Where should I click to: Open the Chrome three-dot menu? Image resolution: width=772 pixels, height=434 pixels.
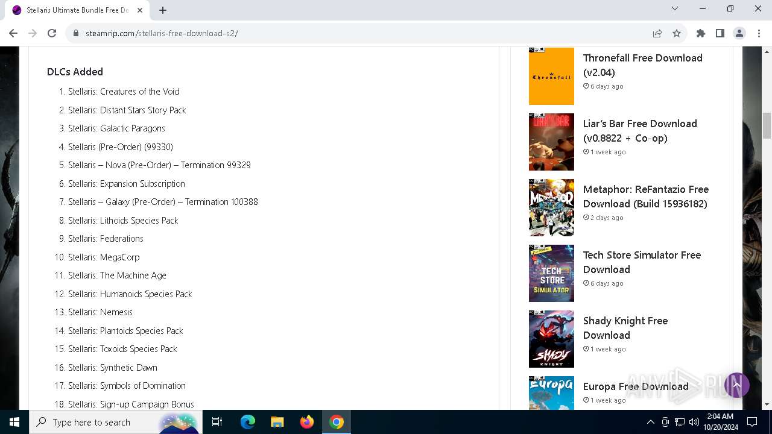(x=759, y=33)
